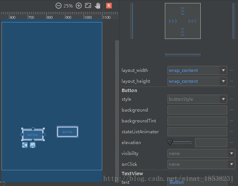Open the red warnings badge showing 4

click(x=109, y=6)
